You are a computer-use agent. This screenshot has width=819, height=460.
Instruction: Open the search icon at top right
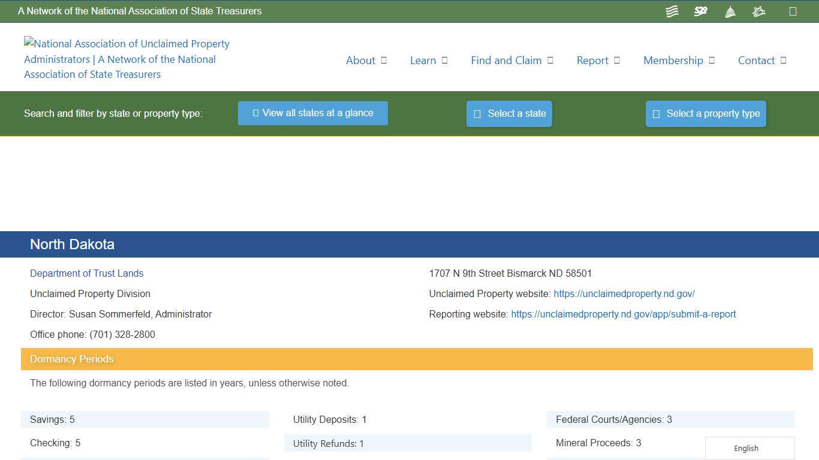[x=793, y=11]
